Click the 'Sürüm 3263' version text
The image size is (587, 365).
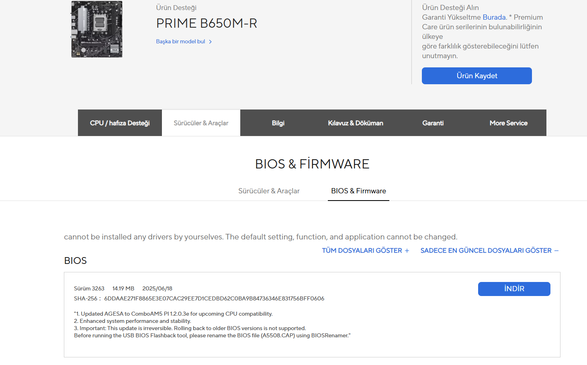pos(89,288)
